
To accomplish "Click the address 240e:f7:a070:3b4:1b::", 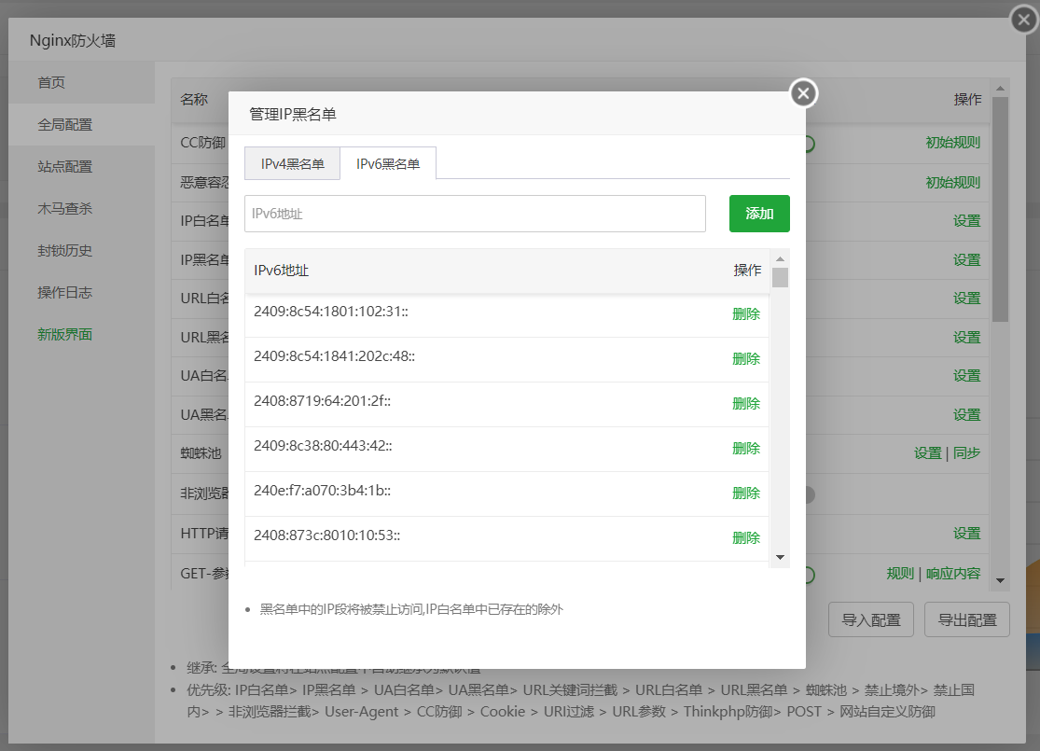I will point(323,491).
